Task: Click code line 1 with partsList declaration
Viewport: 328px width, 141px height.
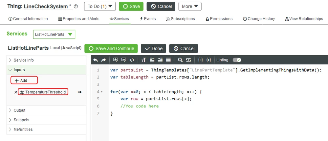Action: 216,70
